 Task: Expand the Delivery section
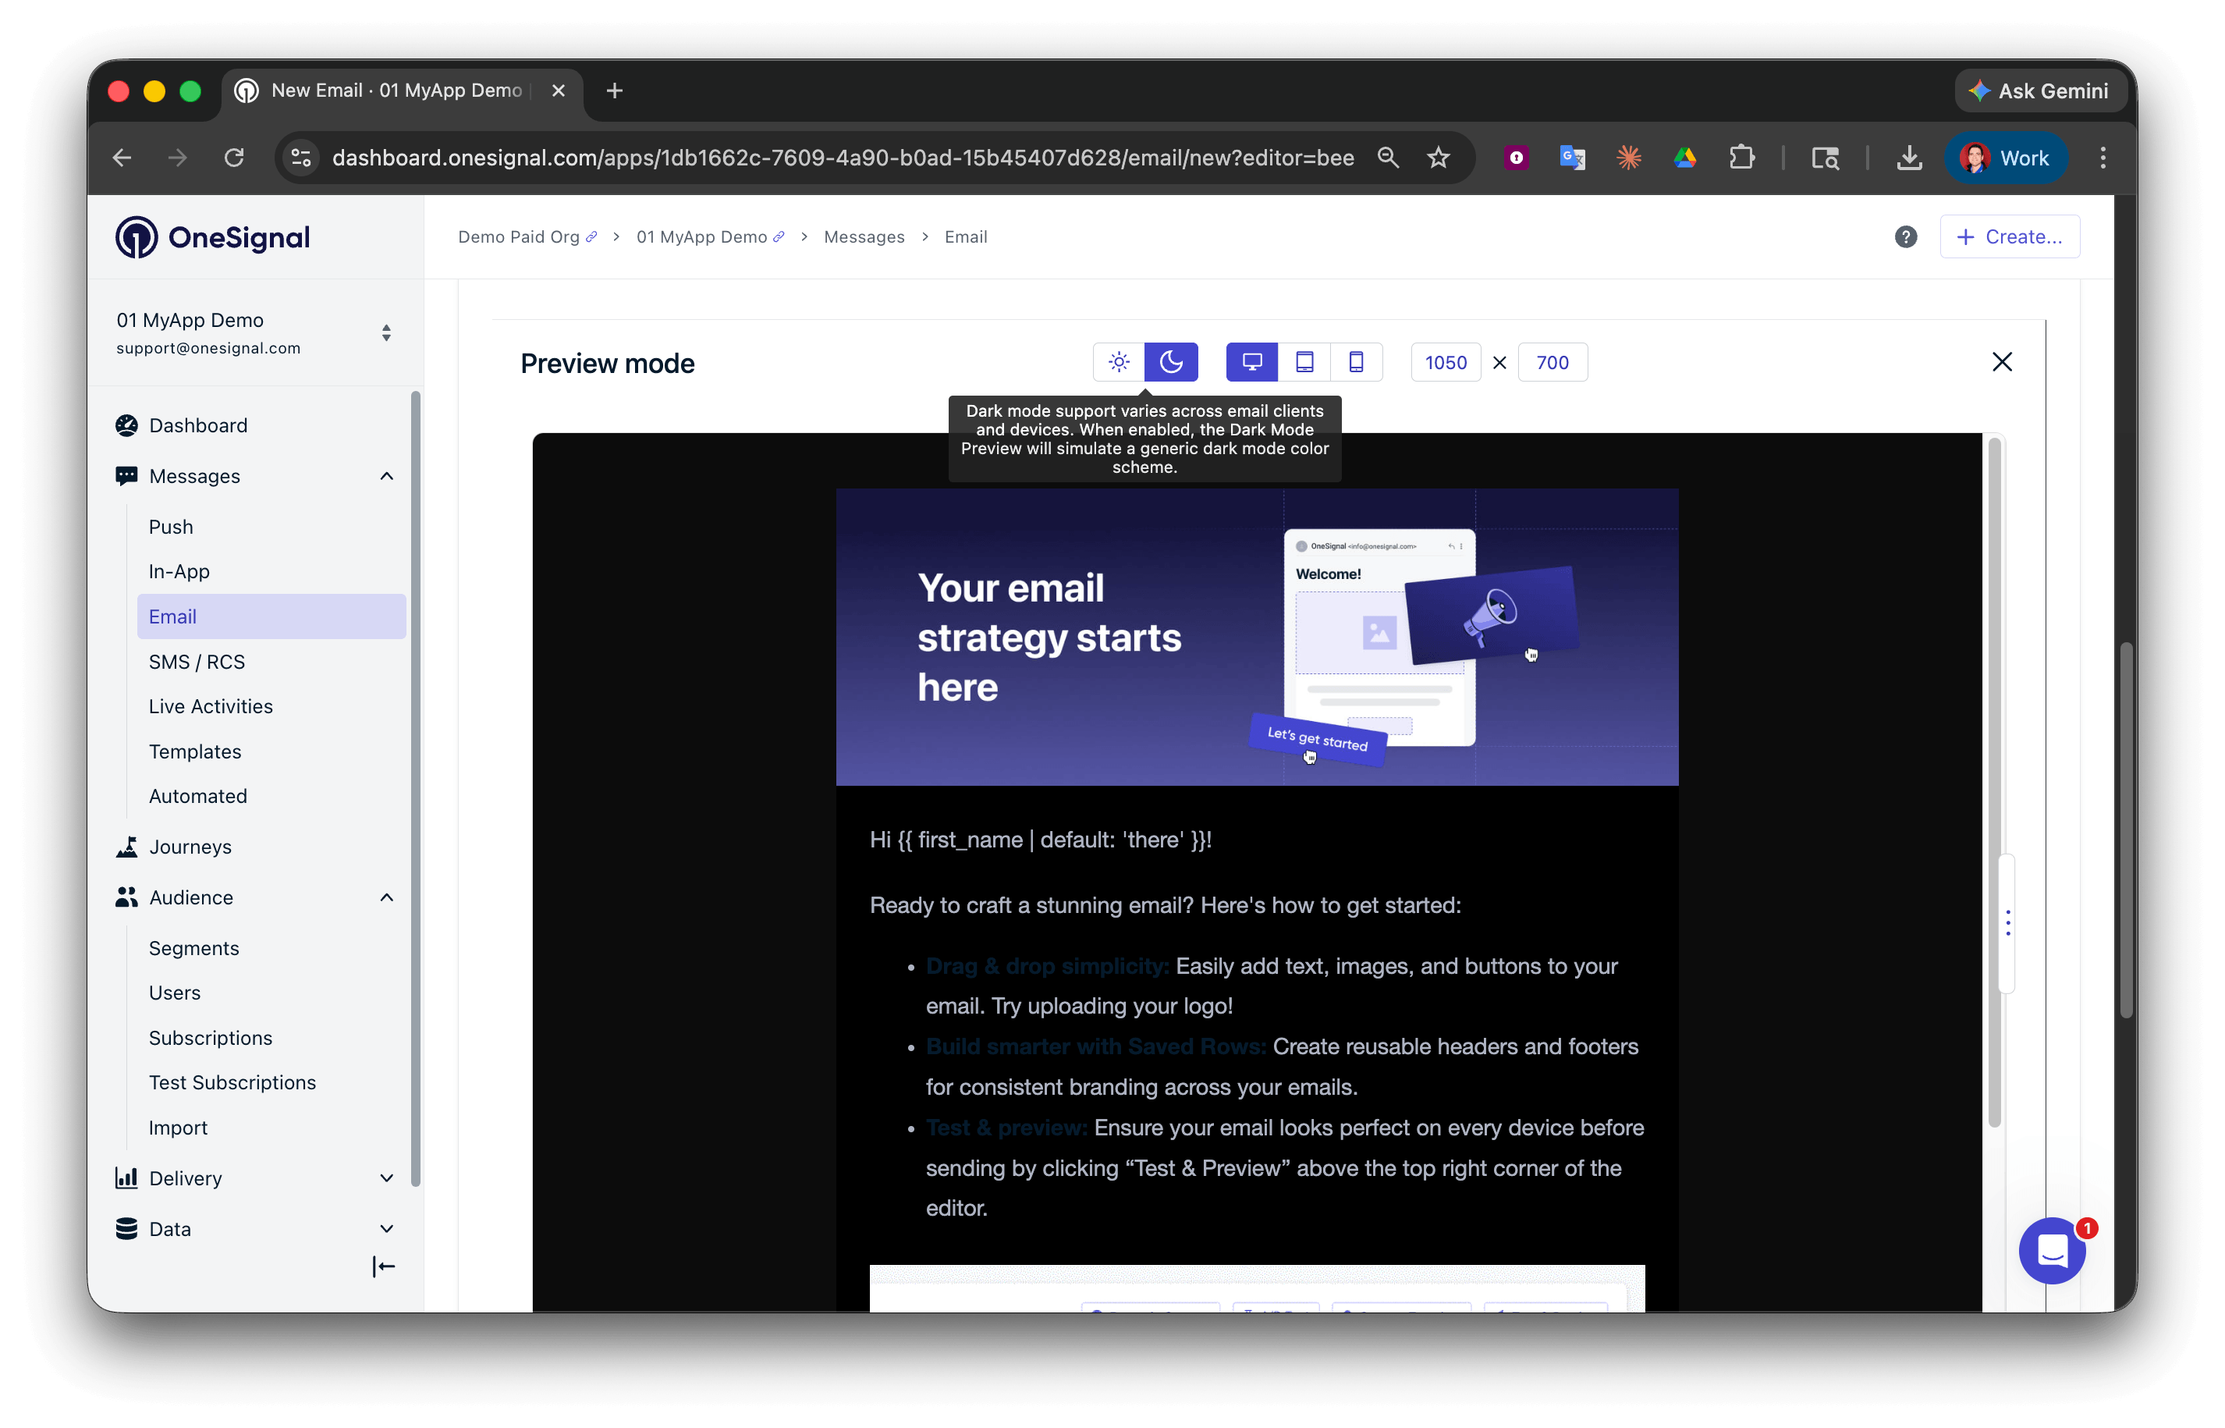coord(385,1178)
